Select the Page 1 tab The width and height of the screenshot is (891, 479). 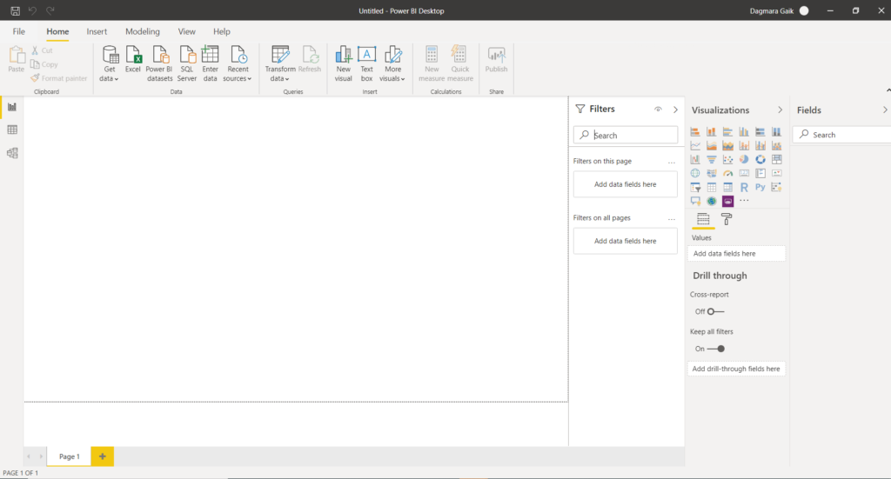point(70,456)
